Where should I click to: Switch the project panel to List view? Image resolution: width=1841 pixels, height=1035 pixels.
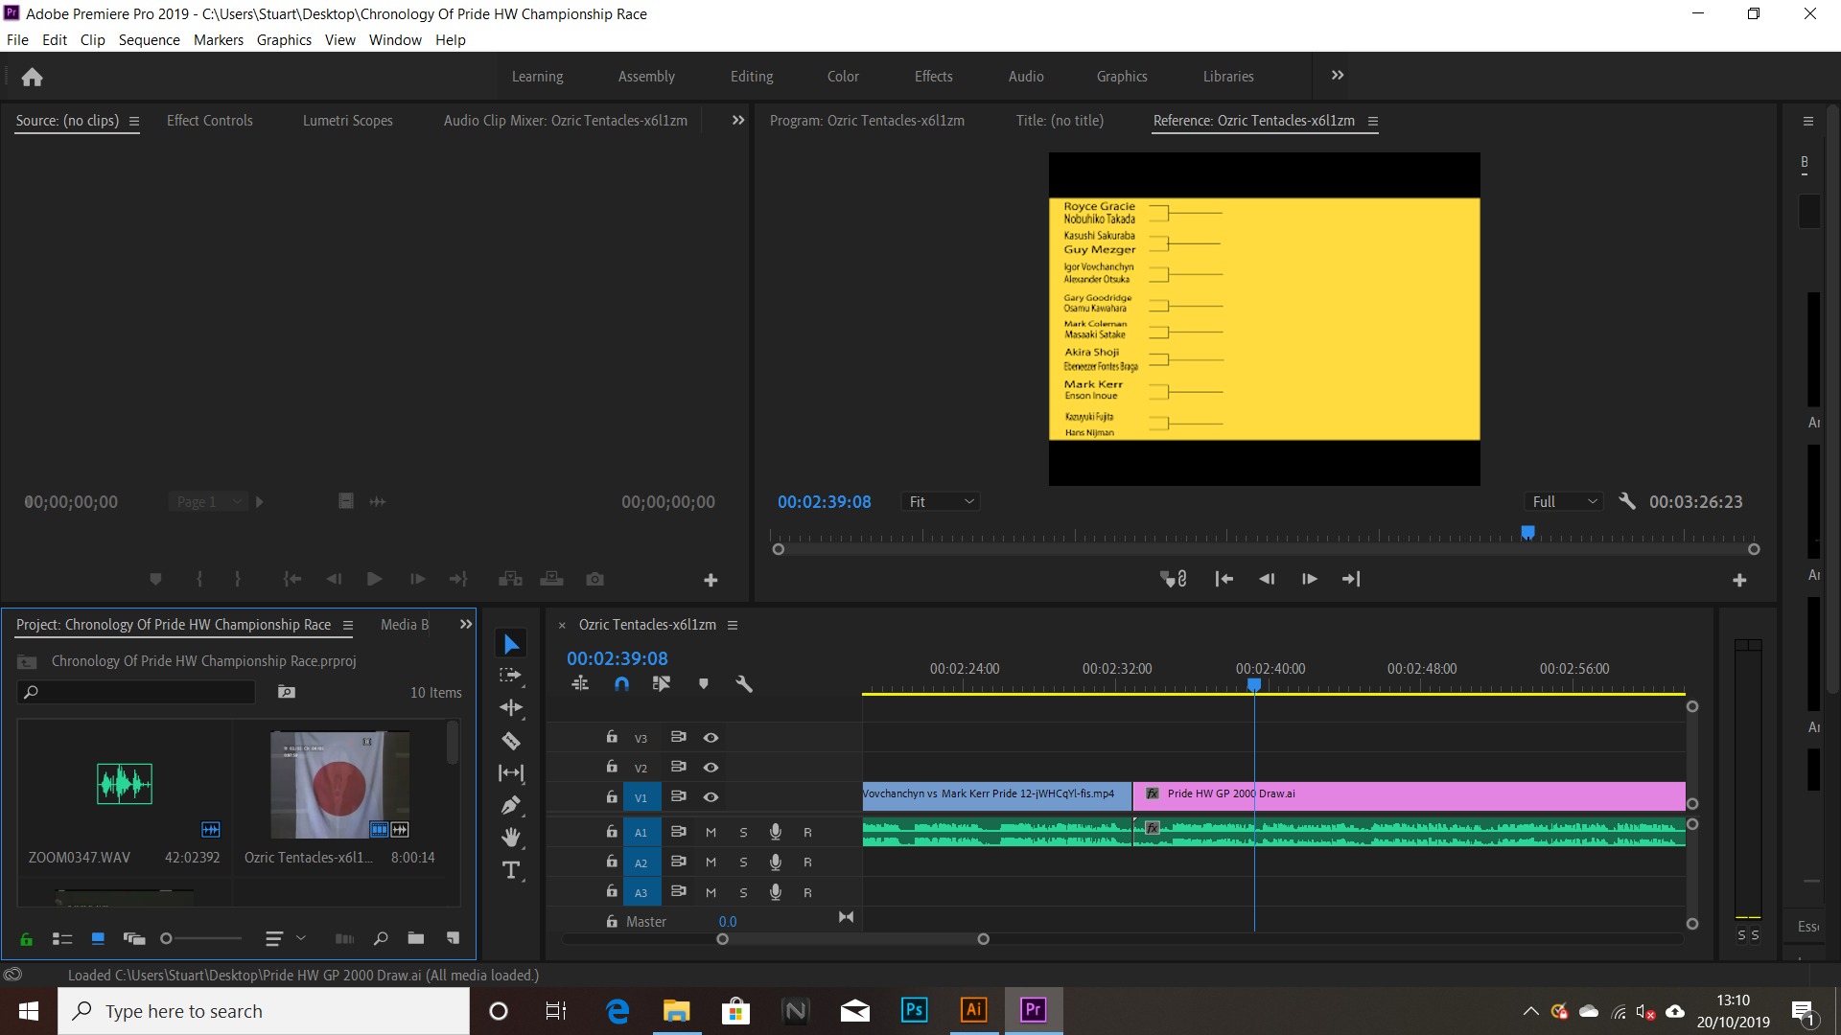pos(61,939)
